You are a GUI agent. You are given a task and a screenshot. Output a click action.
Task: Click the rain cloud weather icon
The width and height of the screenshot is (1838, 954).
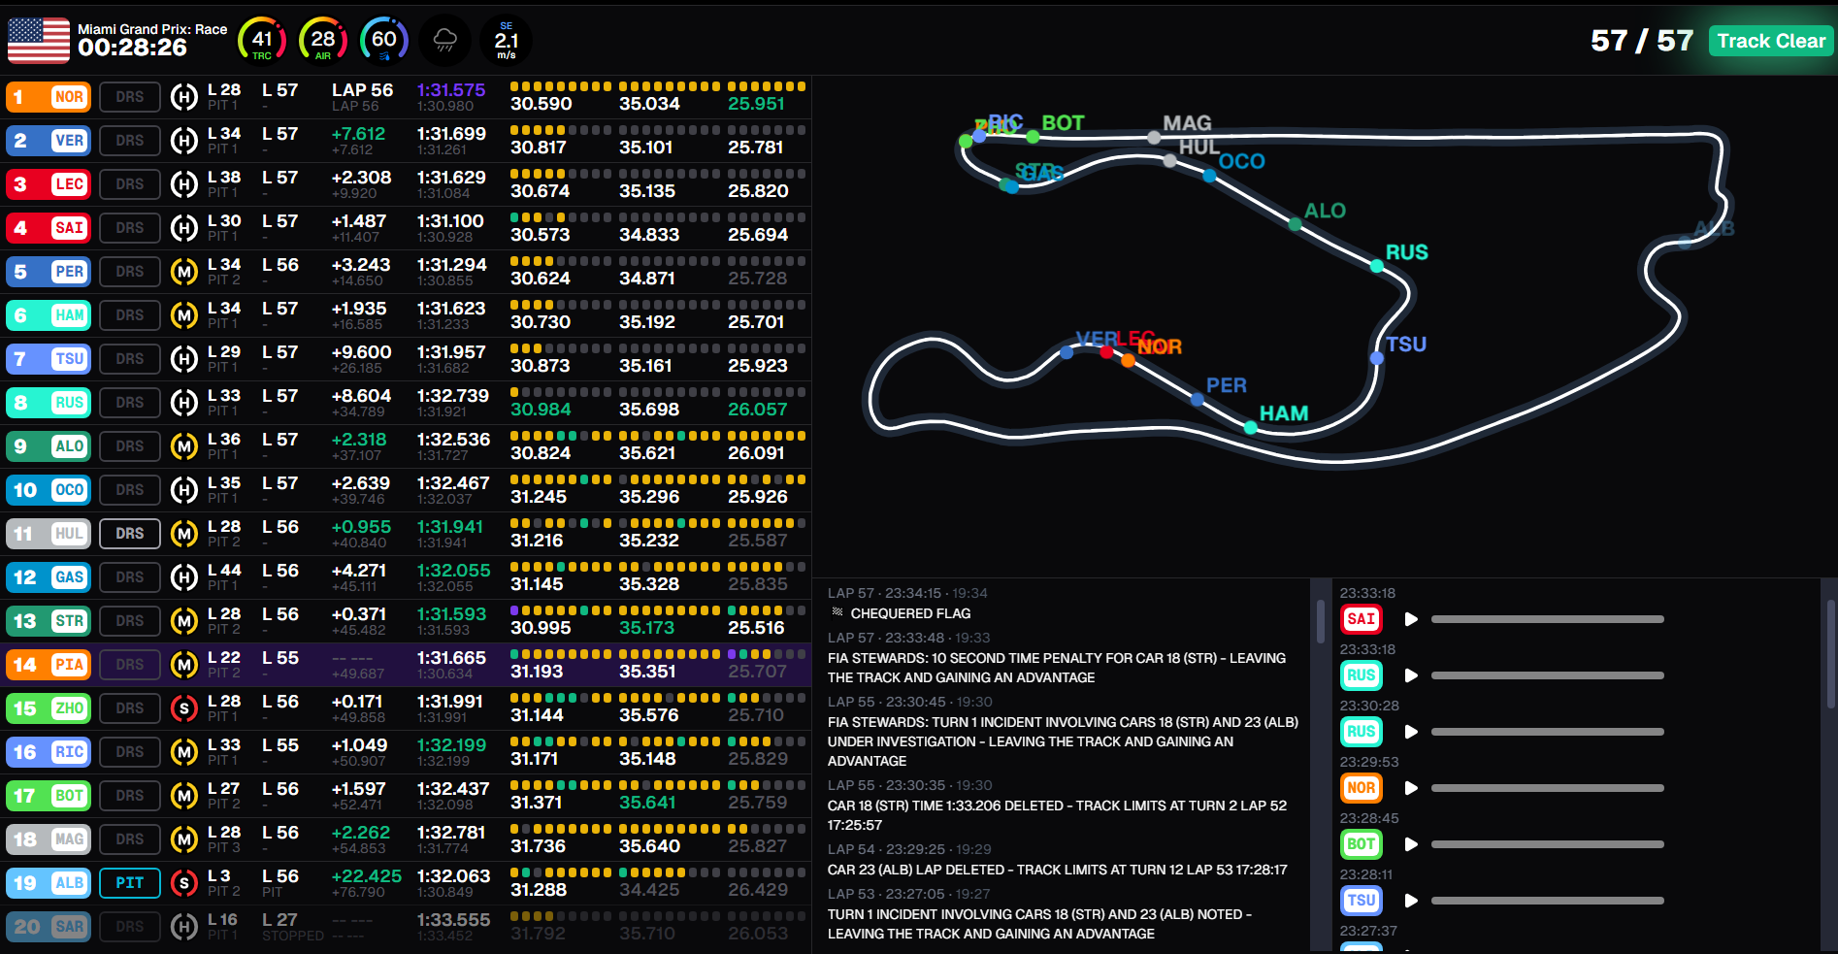tap(445, 41)
